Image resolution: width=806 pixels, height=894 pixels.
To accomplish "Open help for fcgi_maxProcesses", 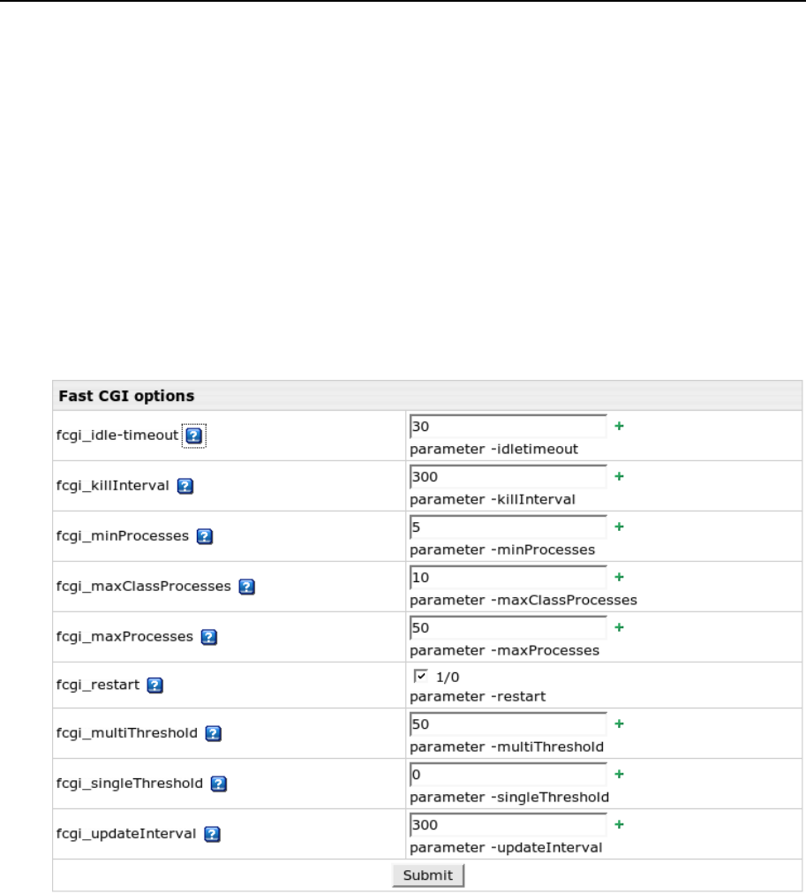I will [209, 637].
